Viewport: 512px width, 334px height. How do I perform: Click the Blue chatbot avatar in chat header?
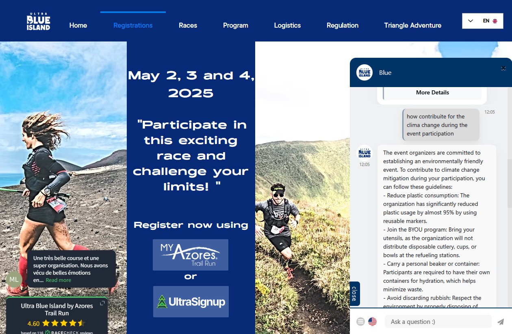point(364,72)
